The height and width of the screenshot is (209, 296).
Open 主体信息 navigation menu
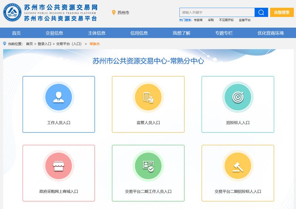coord(97,33)
